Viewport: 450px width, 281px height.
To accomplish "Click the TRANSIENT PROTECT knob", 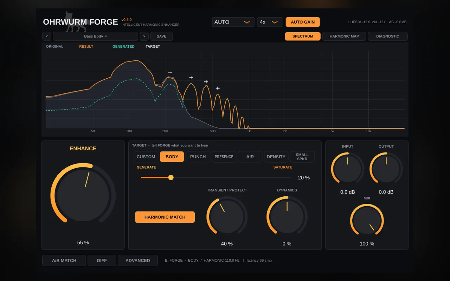I will [x=227, y=216].
